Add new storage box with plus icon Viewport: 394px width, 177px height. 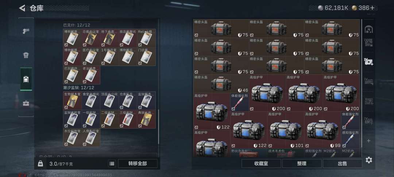pyautogui.click(x=368, y=141)
